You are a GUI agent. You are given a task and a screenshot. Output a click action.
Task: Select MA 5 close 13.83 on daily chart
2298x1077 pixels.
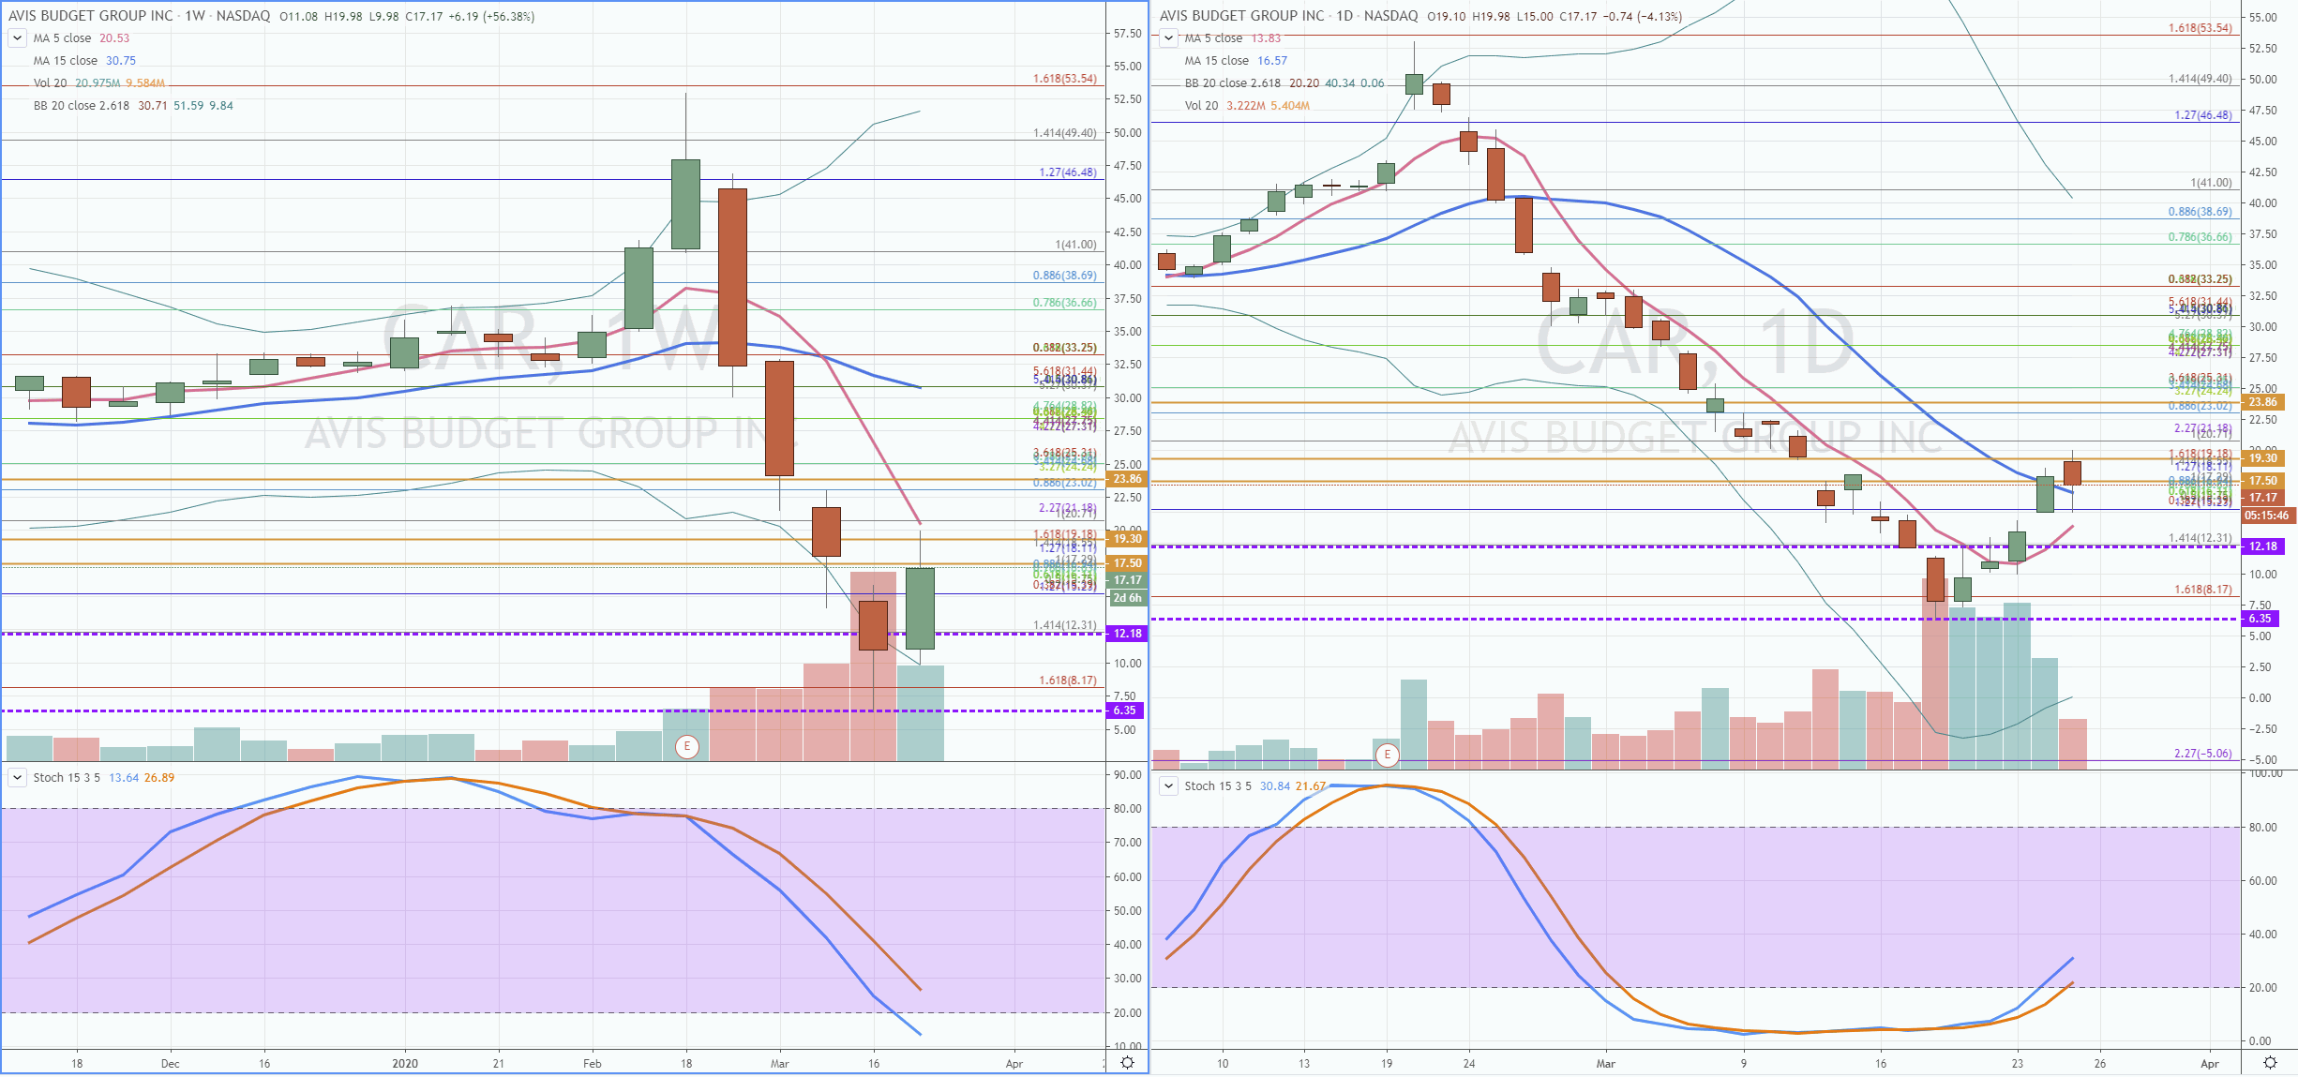coord(1233,38)
